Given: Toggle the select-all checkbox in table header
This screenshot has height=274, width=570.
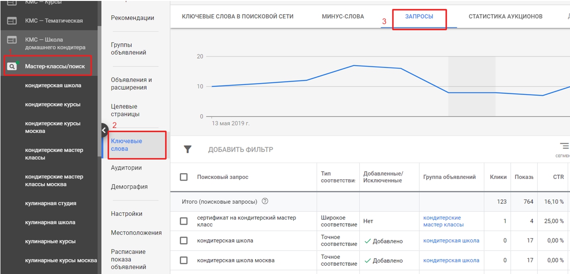Looking at the screenshot, I should pyautogui.click(x=184, y=177).
